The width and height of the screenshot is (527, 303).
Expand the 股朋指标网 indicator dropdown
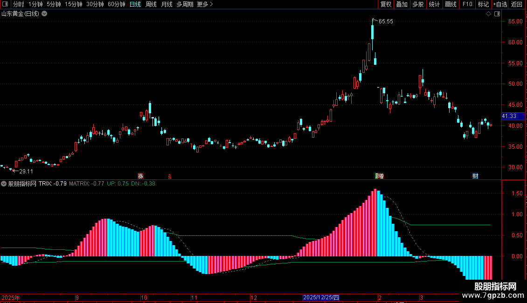pyautogui.click(x=4, y=184)
